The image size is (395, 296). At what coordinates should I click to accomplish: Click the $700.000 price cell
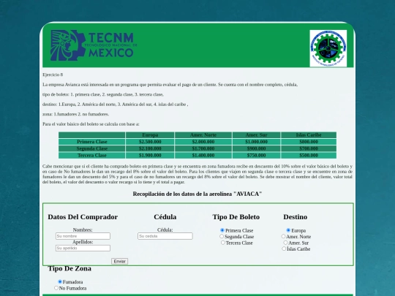click(309, 148)
